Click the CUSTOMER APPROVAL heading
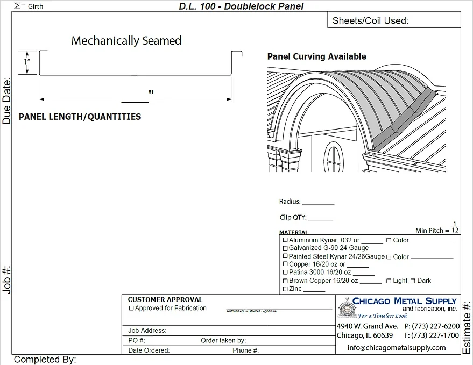473x365 pixels. [x=165, y=300]
